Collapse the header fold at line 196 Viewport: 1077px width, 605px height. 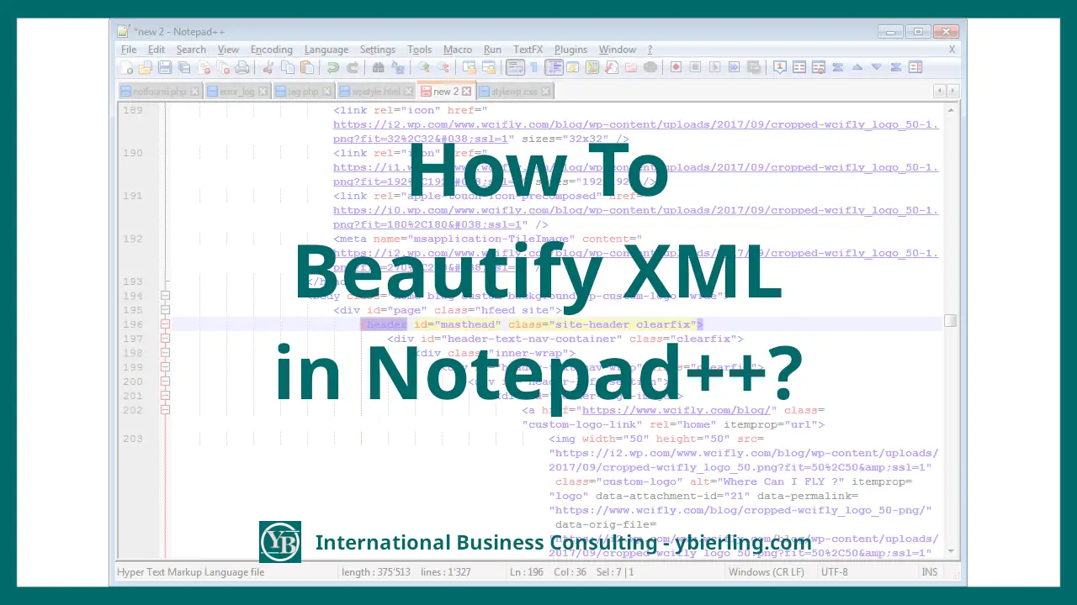165,324
